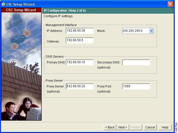Click the 'Proxy Server:' field label

click(x=56, y=86)
